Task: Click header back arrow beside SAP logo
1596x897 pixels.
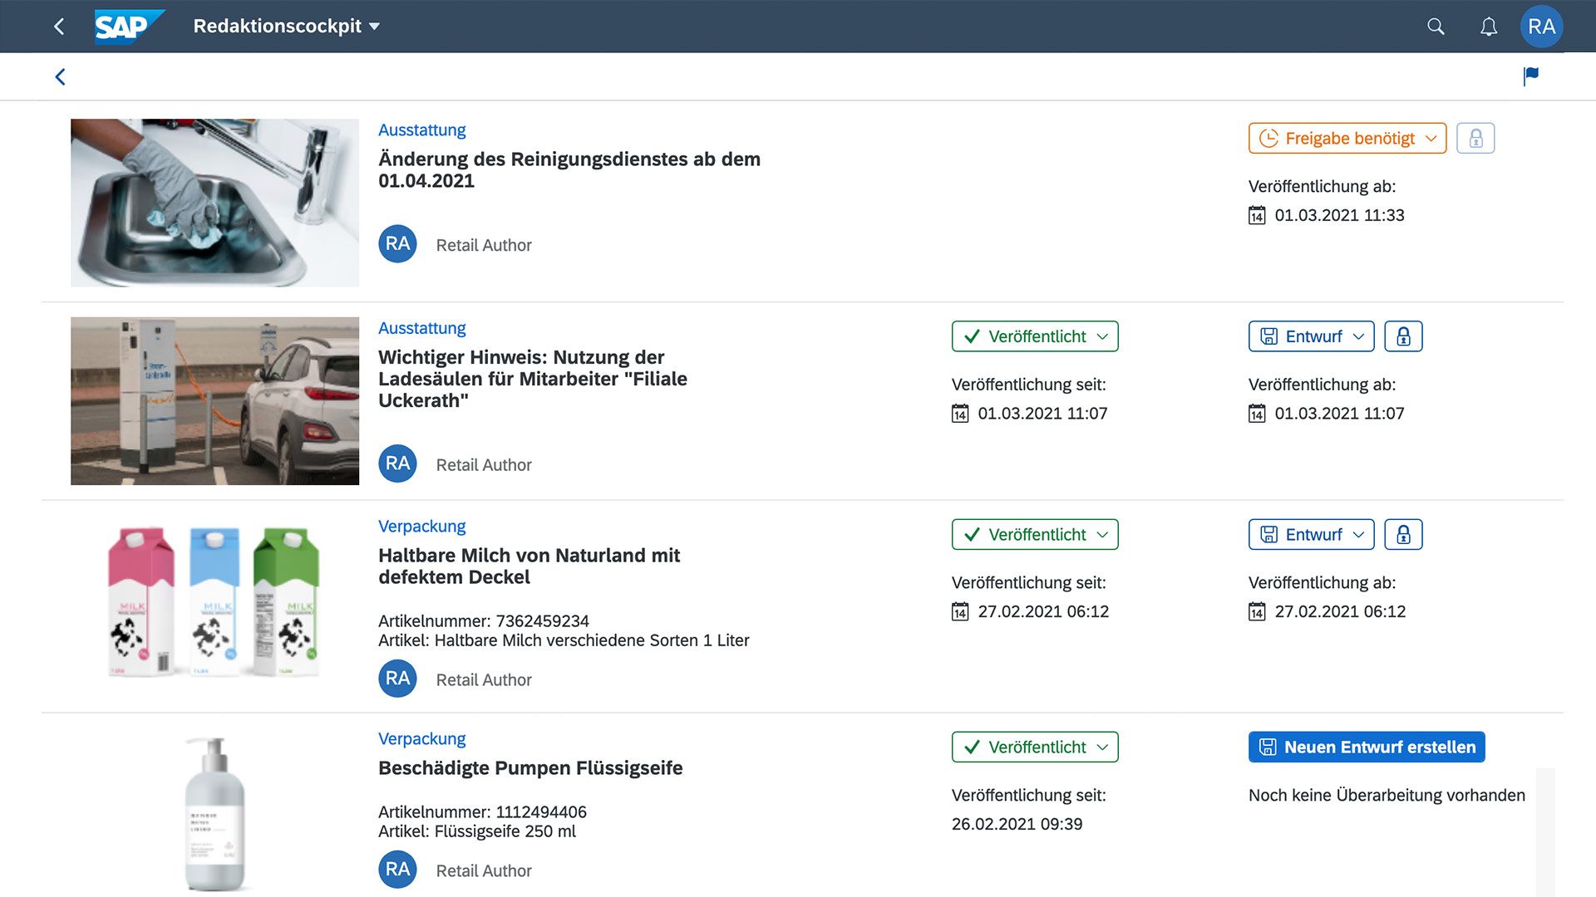Action: point(59,27)
